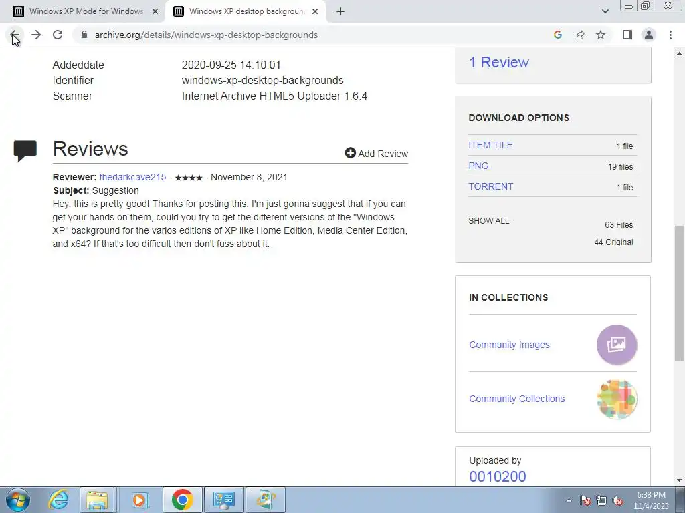This screenshot has width=685, height=513.
Task: Open the ITEM TILE download option
Action: (x=490, y=145)
